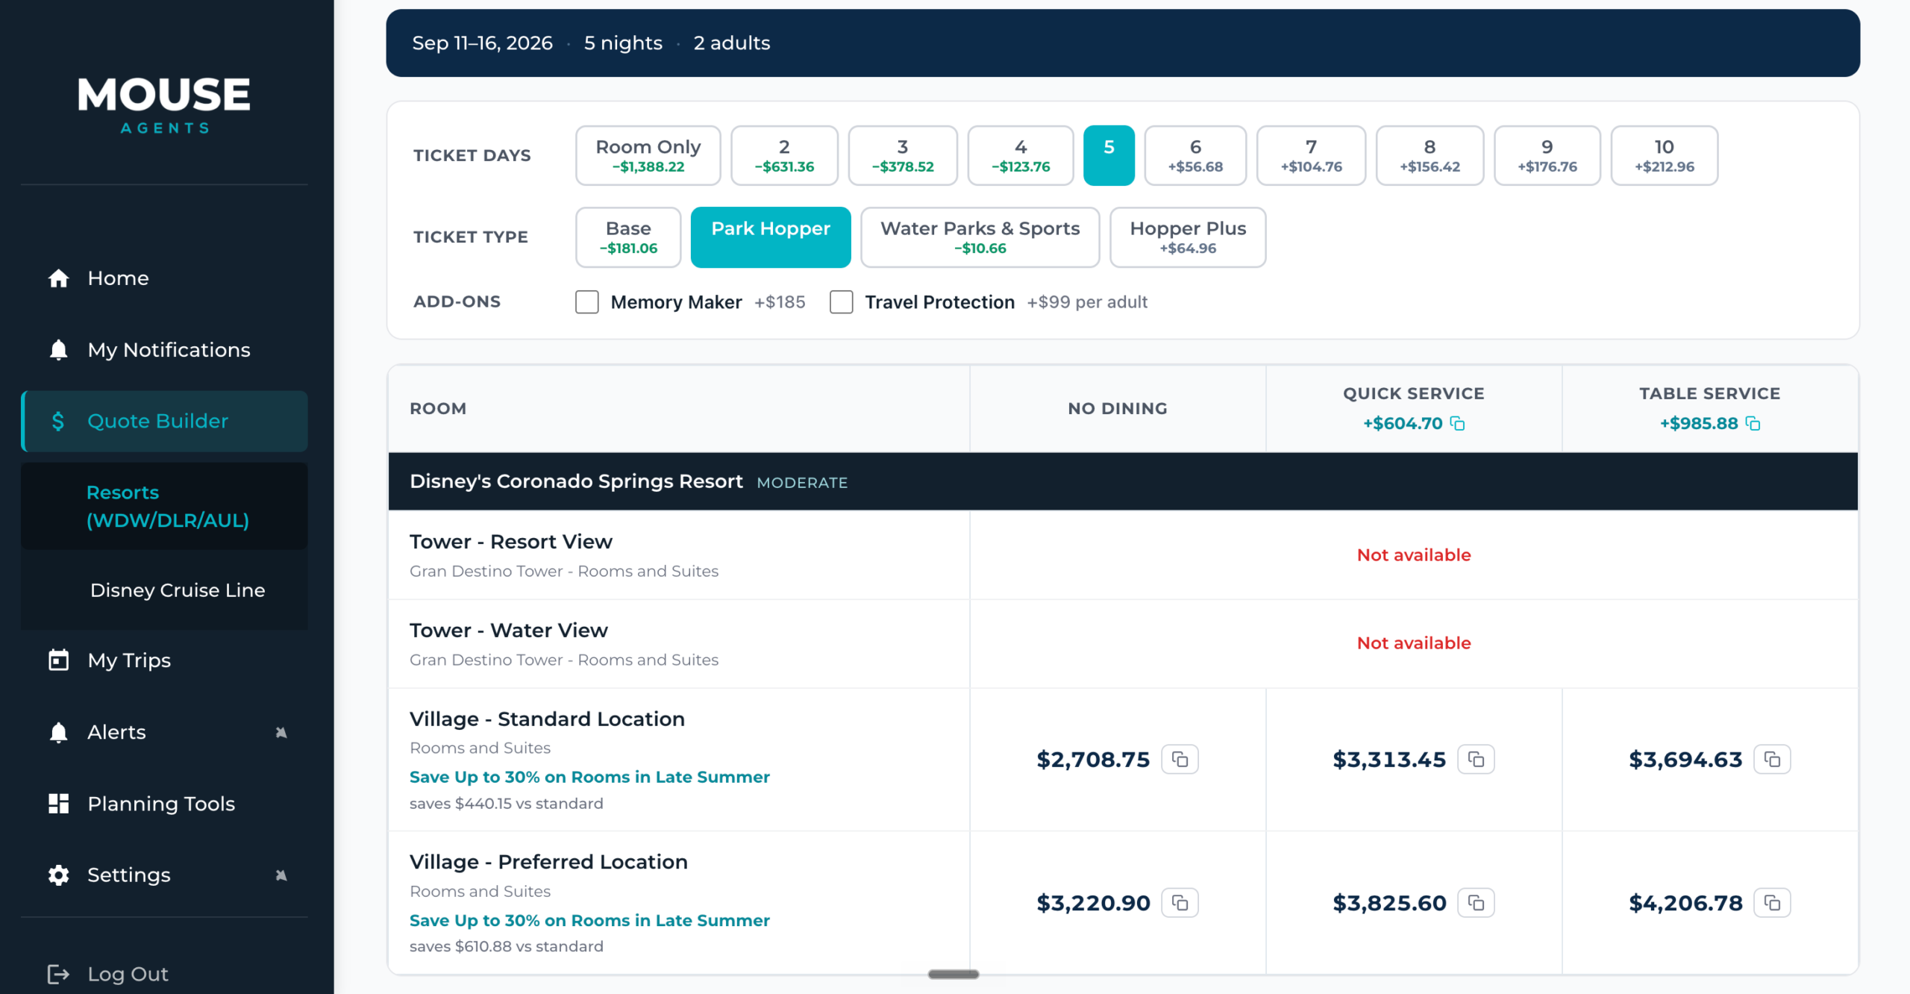Open the Planning Tools menu item
1910x994 pixels.
point(164,804)
